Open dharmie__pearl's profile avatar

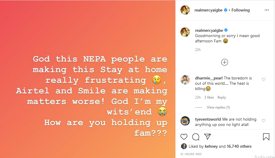click(x=185, y=80)
